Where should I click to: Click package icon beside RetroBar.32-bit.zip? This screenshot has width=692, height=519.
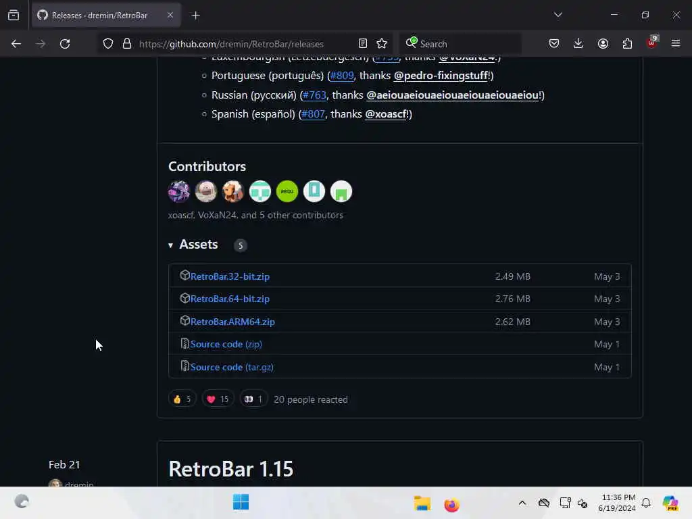(x=185, y=276)
